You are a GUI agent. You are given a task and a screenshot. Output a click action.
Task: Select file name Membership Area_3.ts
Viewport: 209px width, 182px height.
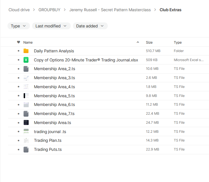pyautogui.click(x=55, y=78)
